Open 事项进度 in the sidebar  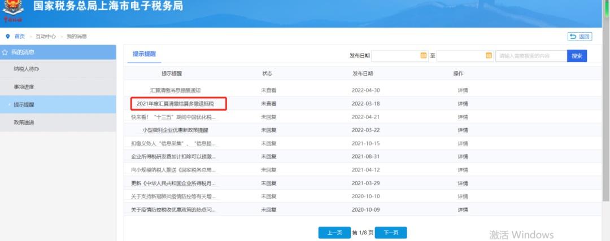point(24,87)
